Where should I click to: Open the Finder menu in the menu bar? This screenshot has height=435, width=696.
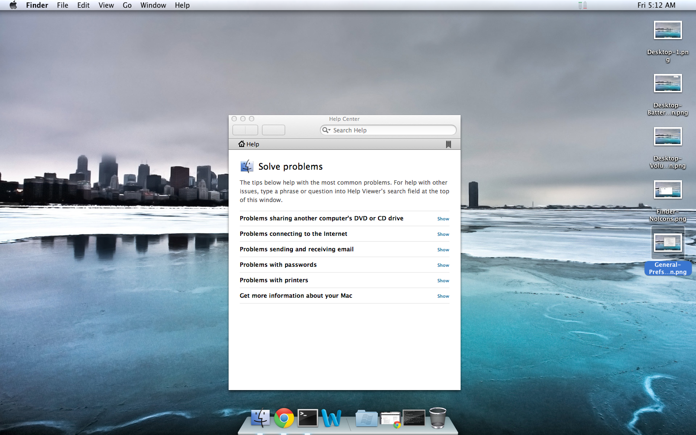pos(37,5)
